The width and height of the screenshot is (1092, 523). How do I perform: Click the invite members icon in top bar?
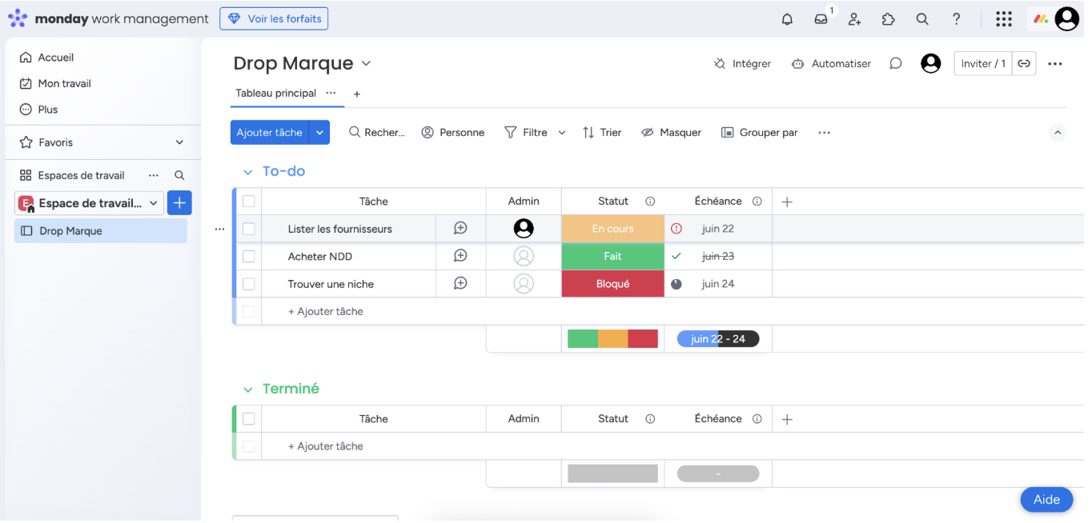(855, 19)
